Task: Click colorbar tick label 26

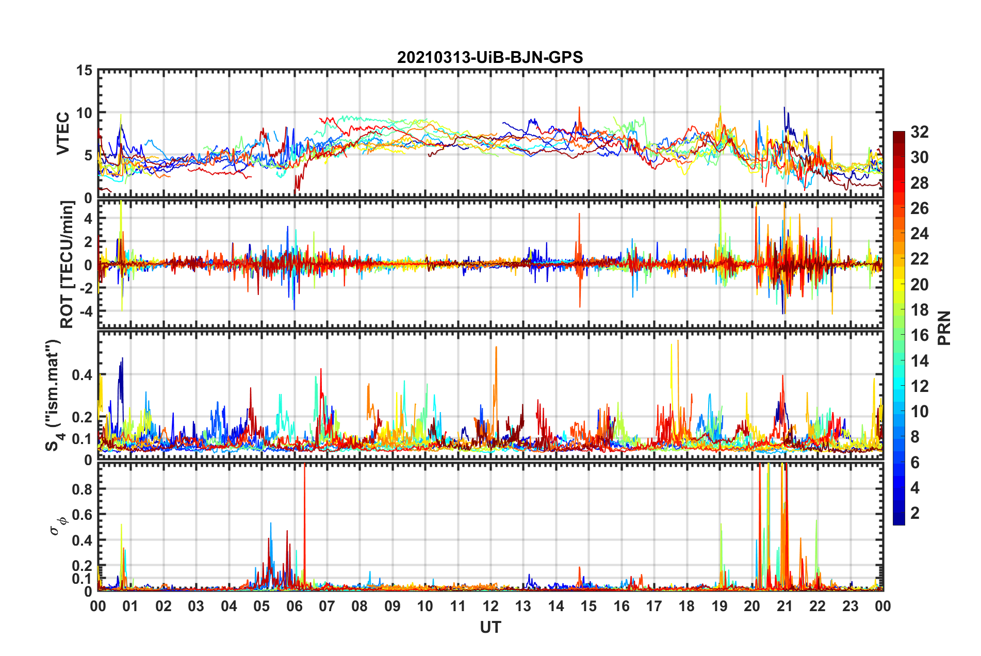Action: [919, 208]
